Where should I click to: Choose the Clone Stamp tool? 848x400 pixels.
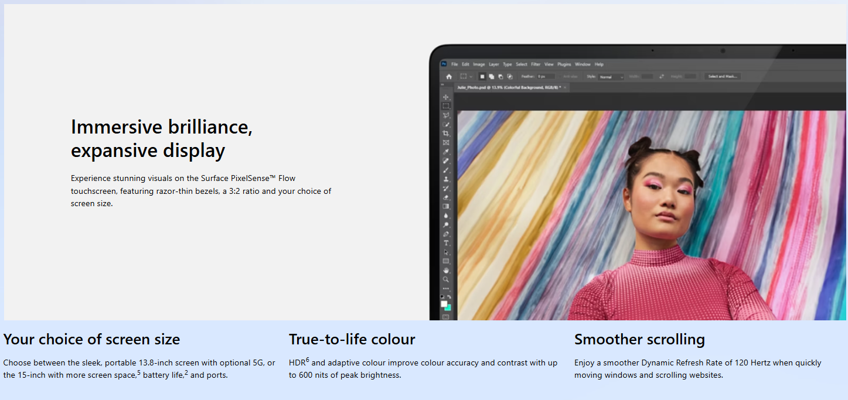point(446,179)
